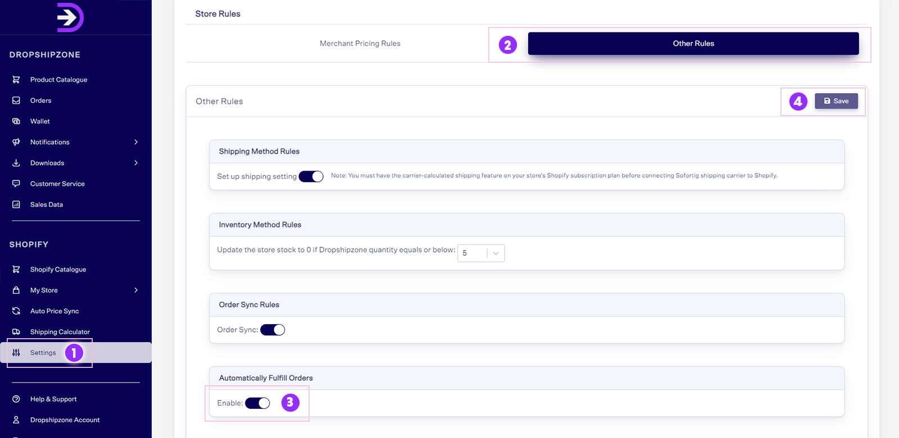This screenshot has height=438, width=899.
Task: Switch to Merchant Pricing Rules tab
Action: tap(360, 43)
